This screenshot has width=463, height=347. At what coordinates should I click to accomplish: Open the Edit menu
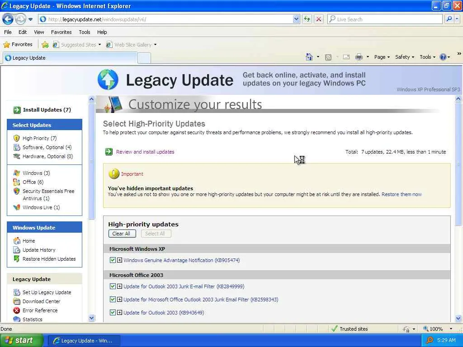[23, 32]
